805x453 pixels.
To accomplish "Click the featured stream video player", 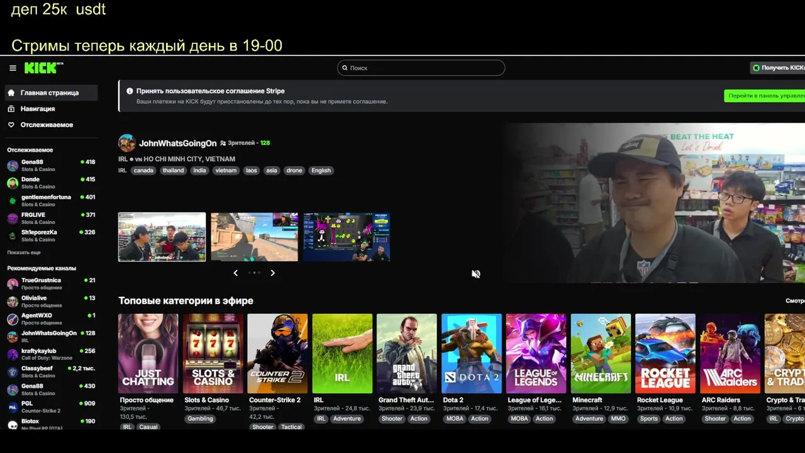I will tap(654, 203).
